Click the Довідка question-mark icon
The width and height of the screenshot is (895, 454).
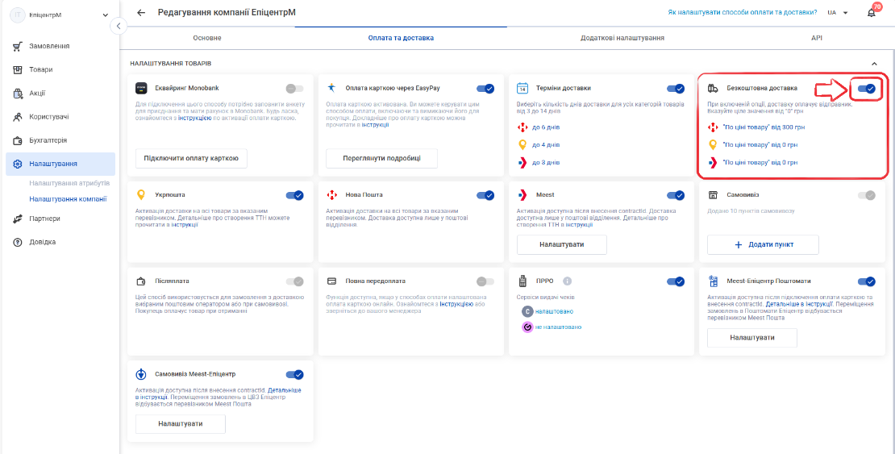pos(17,242)
